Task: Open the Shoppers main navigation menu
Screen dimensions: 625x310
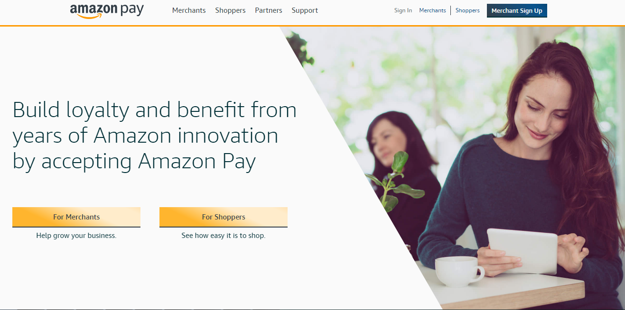Action: pos(230,10)
